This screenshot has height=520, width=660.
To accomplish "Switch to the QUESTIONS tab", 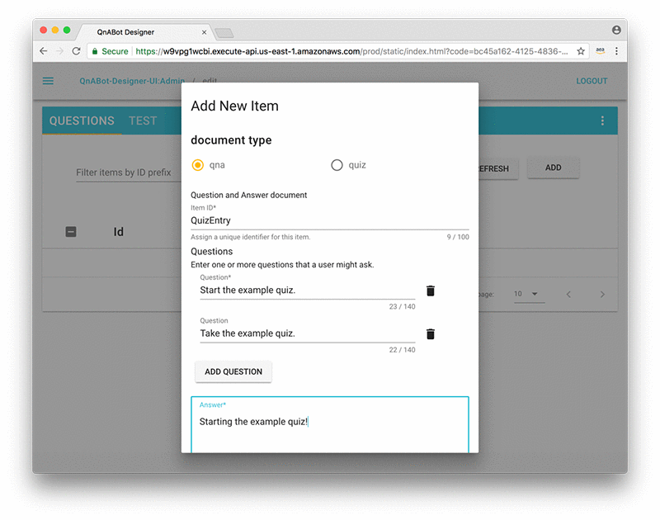I will tap(82, 121).
